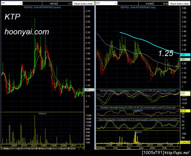Click the 155/150 bar count field
The height and width of the screenshot is (156, 191).
[x=50, y=3]
